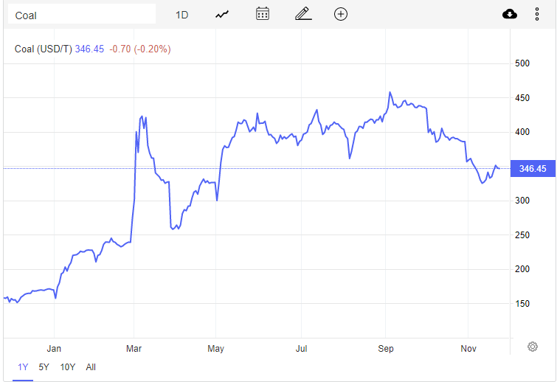Image resolution: width=557 pixels, height=382 pixels.
Task: Open the 1D interval selector
Action: (181, 15)
